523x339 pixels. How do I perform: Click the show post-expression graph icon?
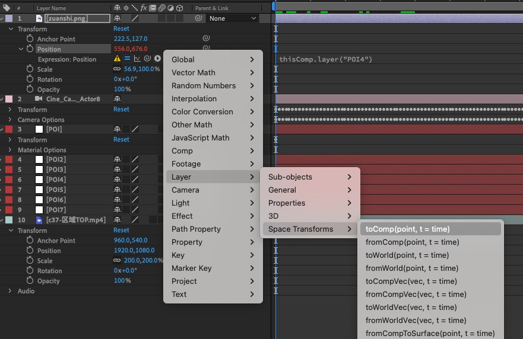(137, 59)
